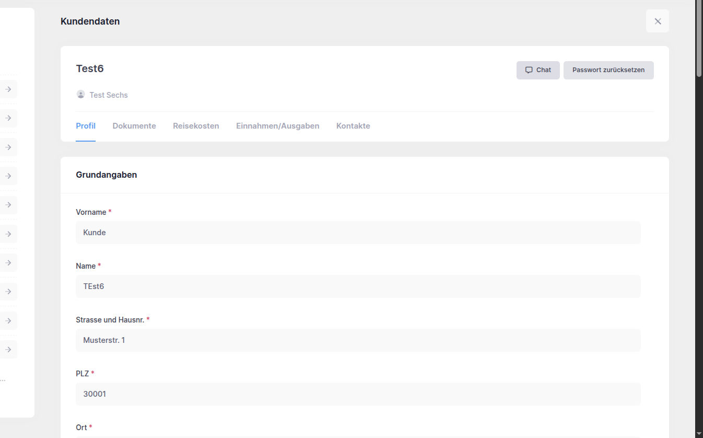
Task: Switch to the Dokumente tab
Action: point(134,125)
